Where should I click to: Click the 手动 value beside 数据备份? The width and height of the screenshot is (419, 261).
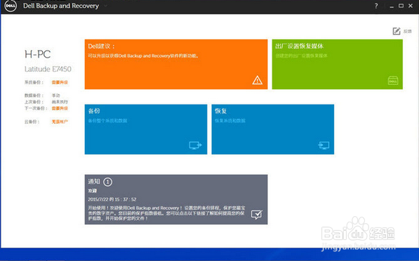[56, 95]
